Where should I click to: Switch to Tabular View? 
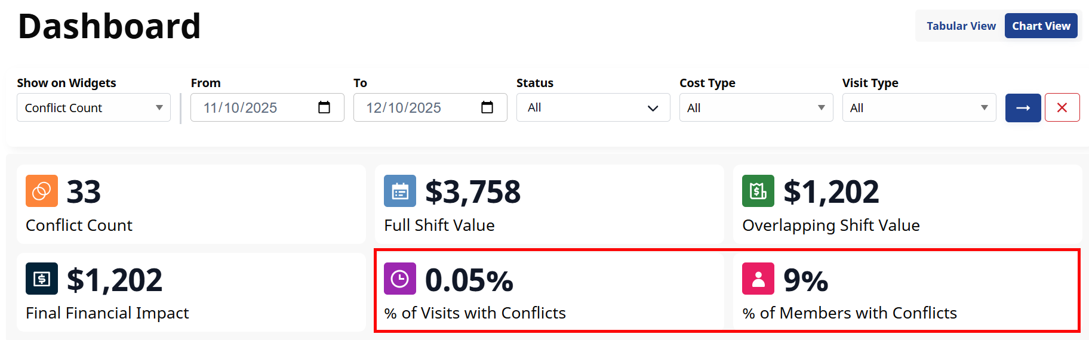[x=961, y=26]
